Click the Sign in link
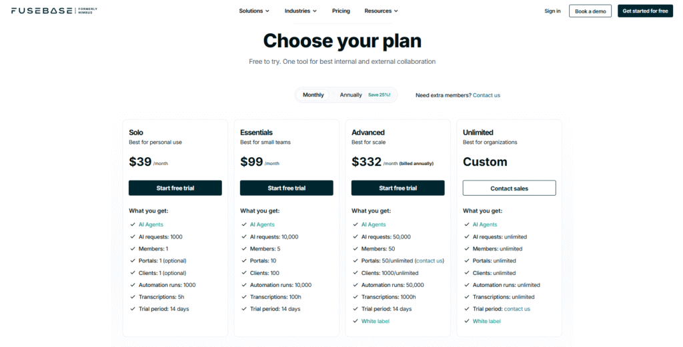Viewport: 683px width, 347px height. [x=552, y=11]
